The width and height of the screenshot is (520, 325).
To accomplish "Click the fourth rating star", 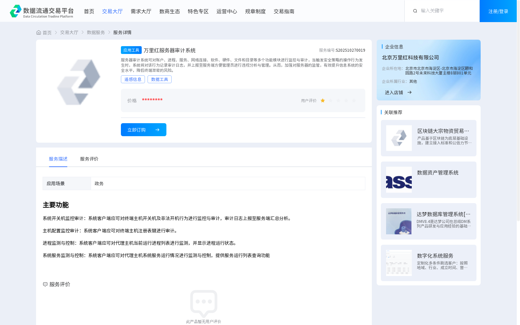I will coord(346,100).
